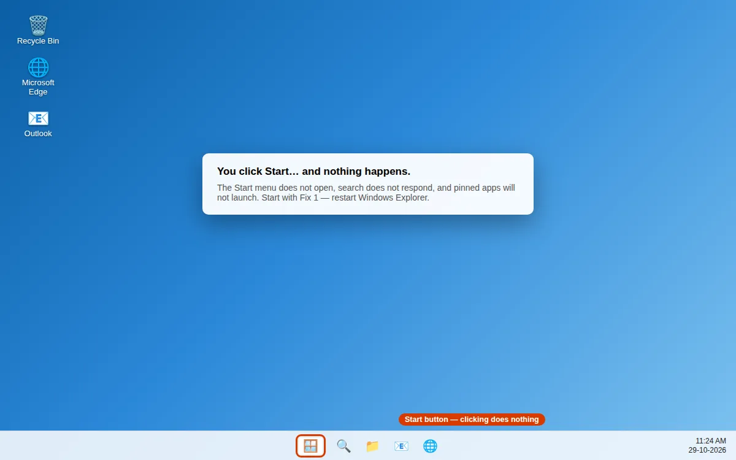The image size is (736, 460).
Task: Click the heading "You click Start… and nothing happens."
Action: click(x=313, y=171)
